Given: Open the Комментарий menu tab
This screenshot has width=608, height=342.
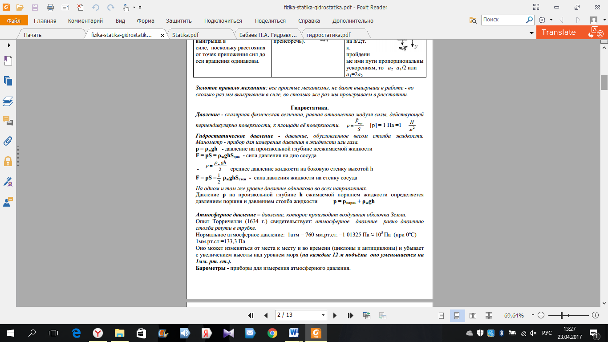Looking at the screenshot, I should click(85, 20).
